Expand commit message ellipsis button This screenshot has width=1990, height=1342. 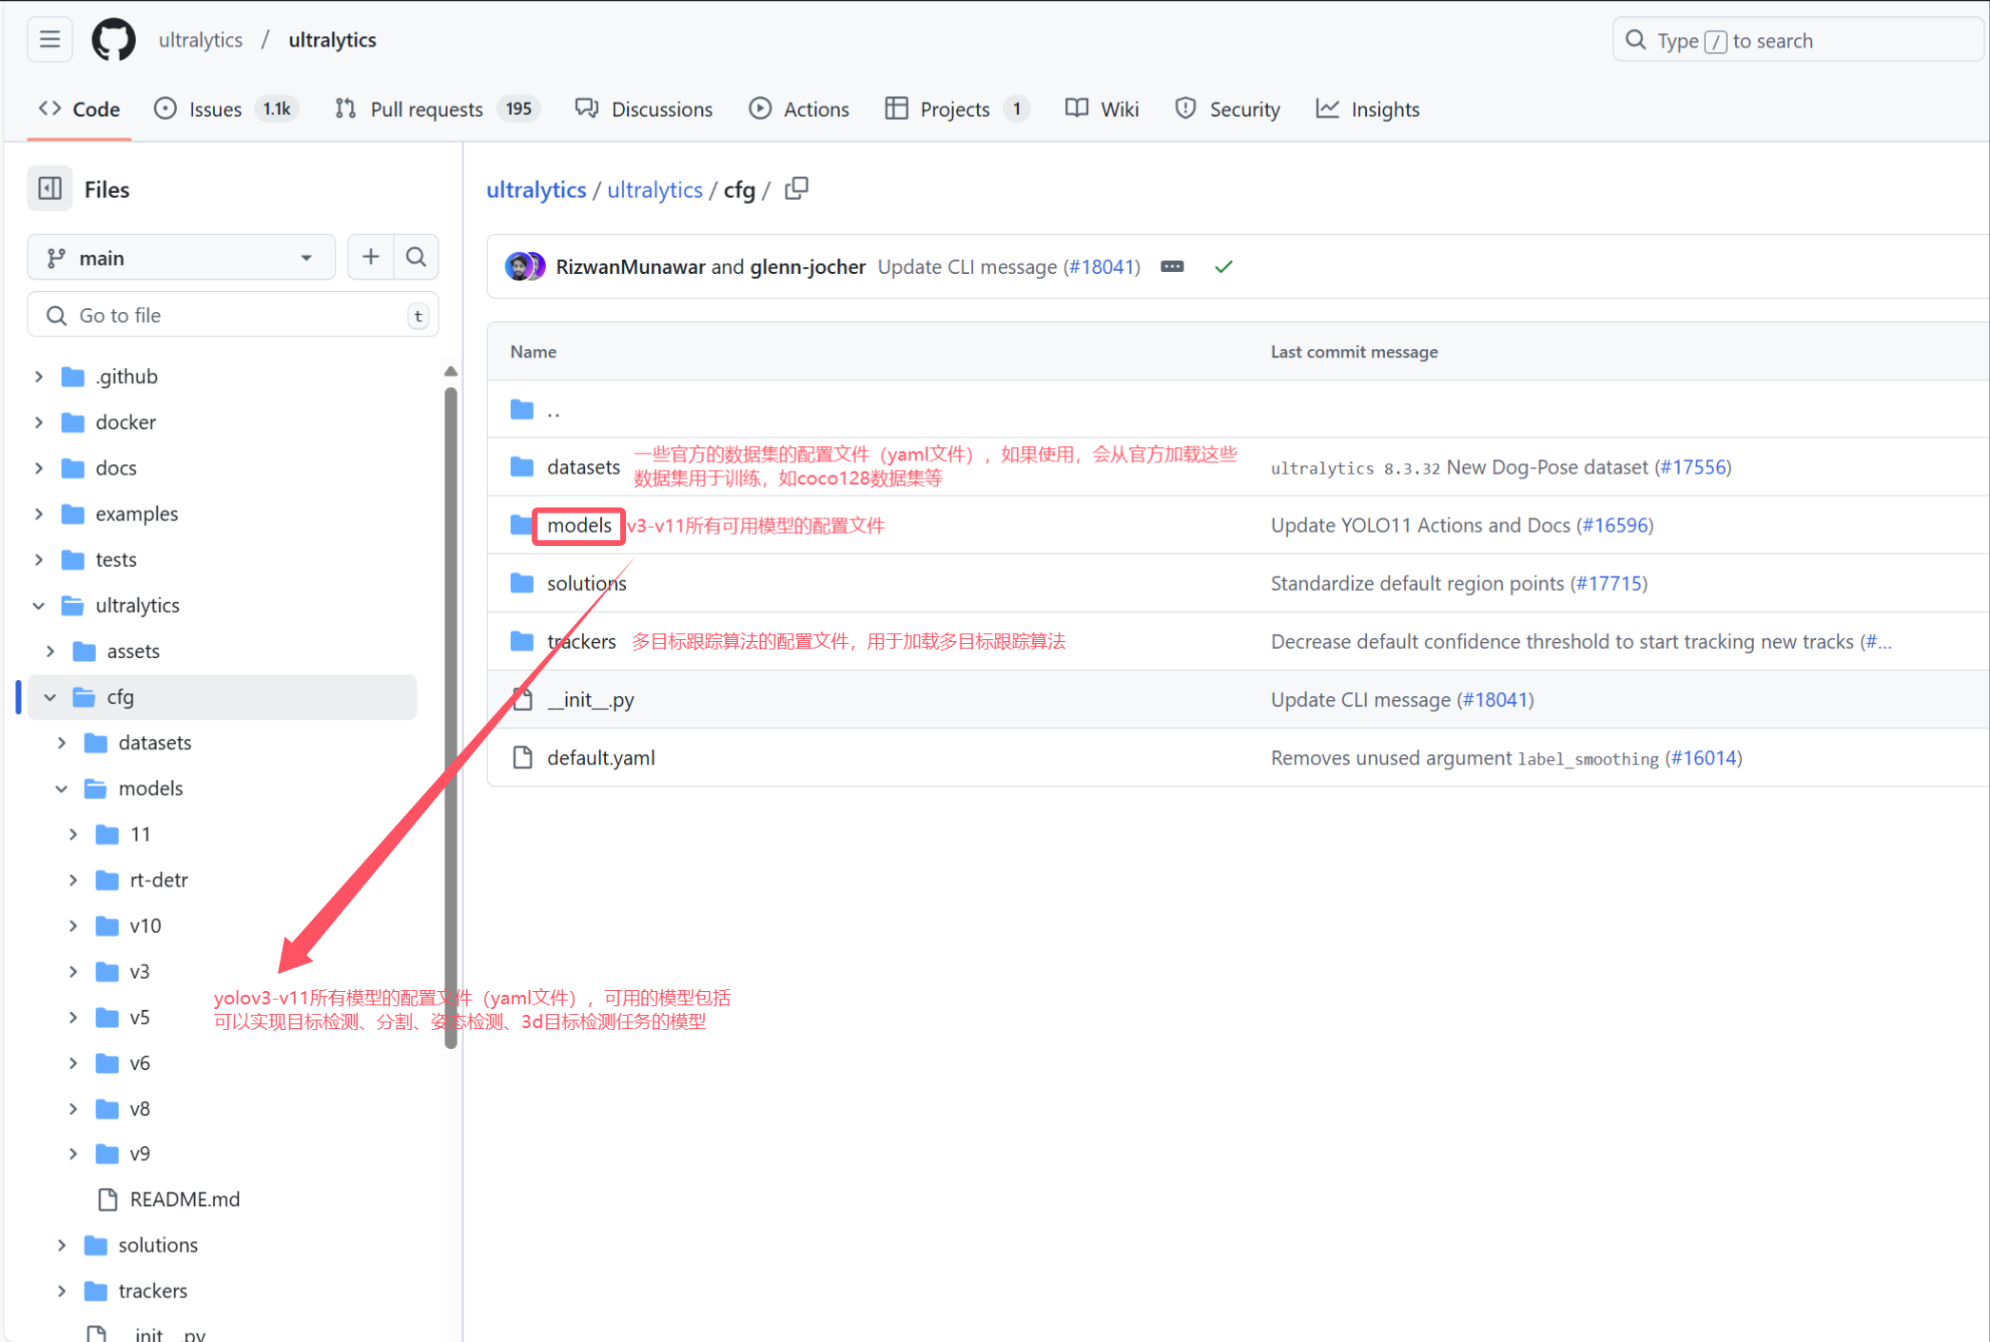[1172, 267]
